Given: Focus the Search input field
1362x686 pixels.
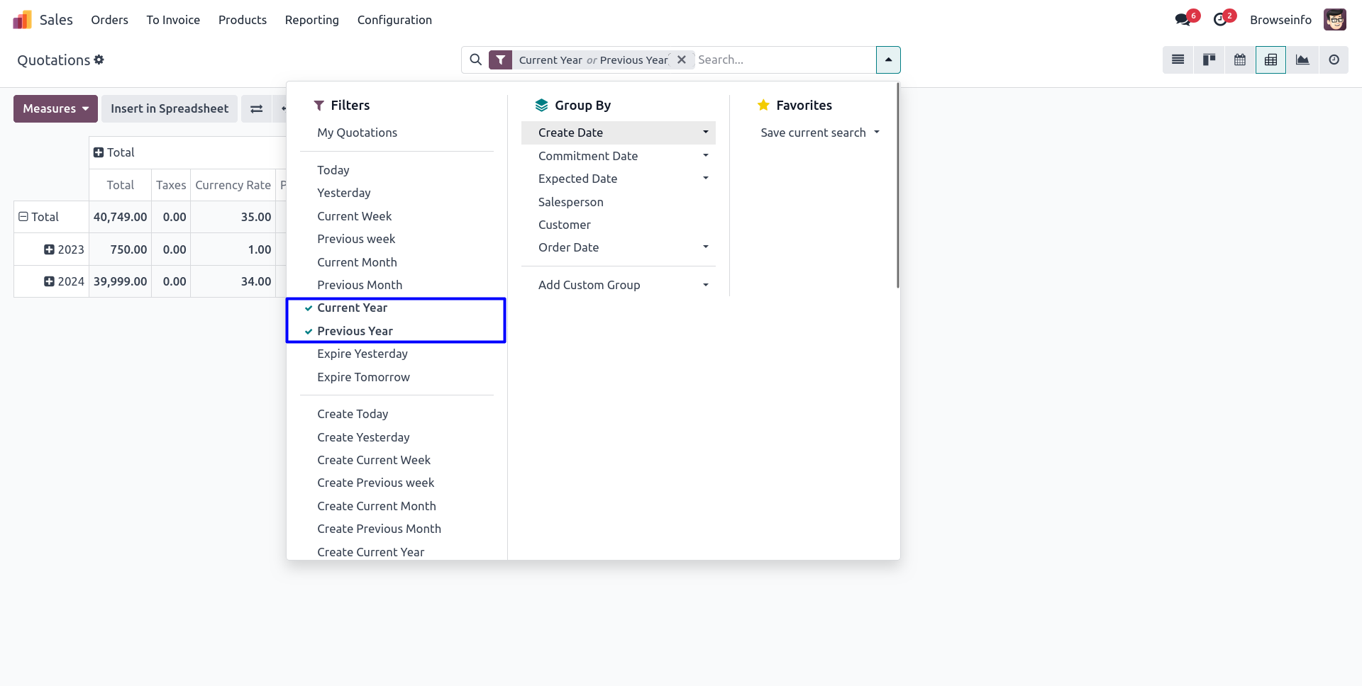Looking at the screenshot, I should (x=784, y=60).
